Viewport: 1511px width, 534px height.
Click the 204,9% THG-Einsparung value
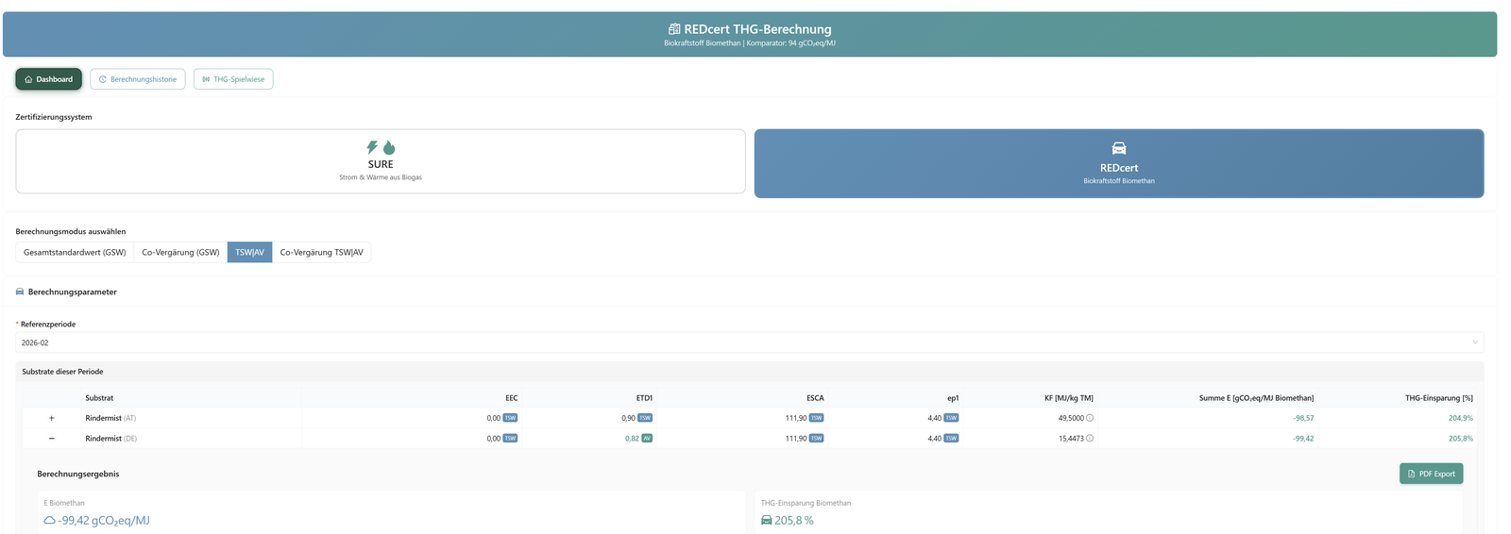click(1461, 418)
